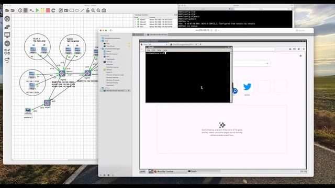Browse routers in GNS3 device sidebar
This screenshot has height=188, width=335.
[x=7, y=19]
